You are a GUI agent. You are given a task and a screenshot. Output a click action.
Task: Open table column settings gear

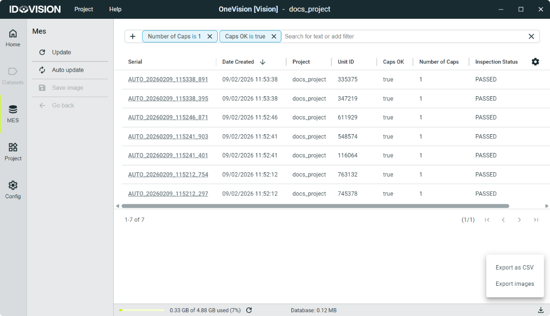(535, 62)
